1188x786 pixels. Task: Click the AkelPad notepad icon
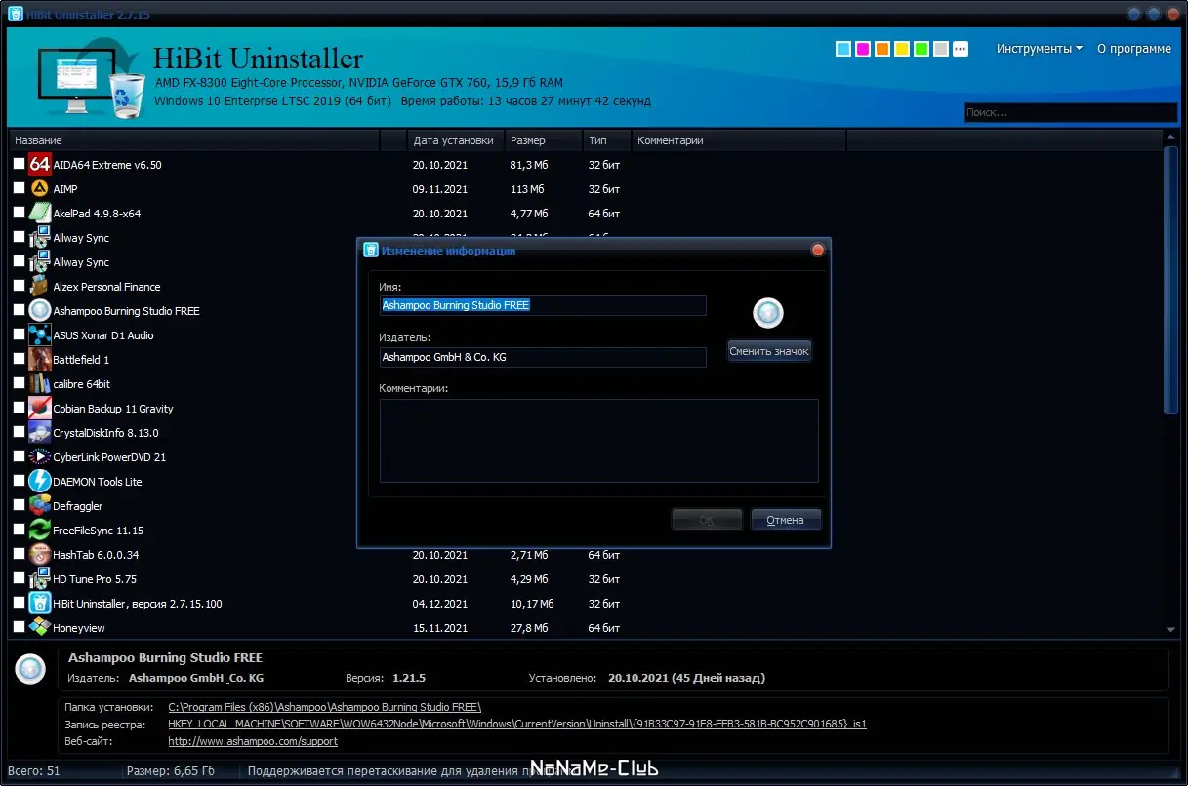pyautogui.click(x=40, y=213)
